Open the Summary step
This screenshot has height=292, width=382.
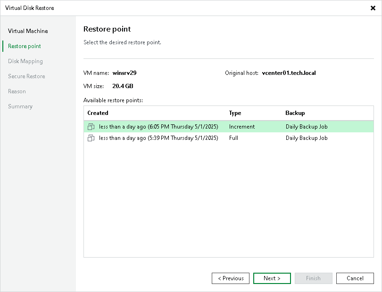point(20,106)
